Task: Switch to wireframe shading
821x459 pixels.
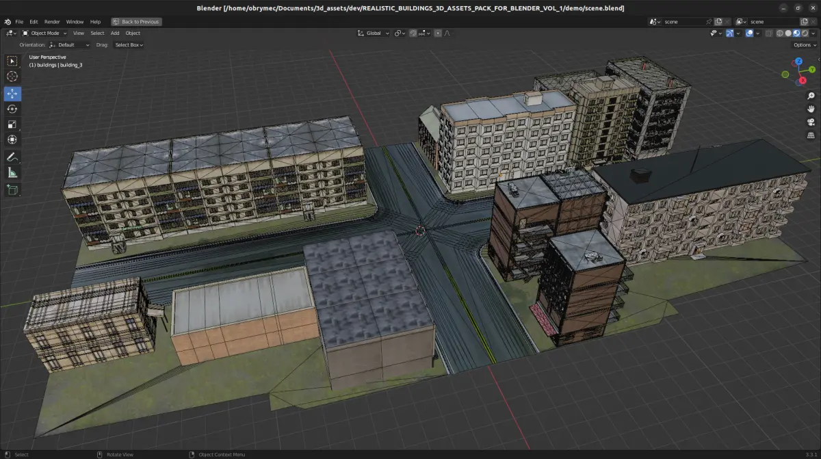Action: 780,33
